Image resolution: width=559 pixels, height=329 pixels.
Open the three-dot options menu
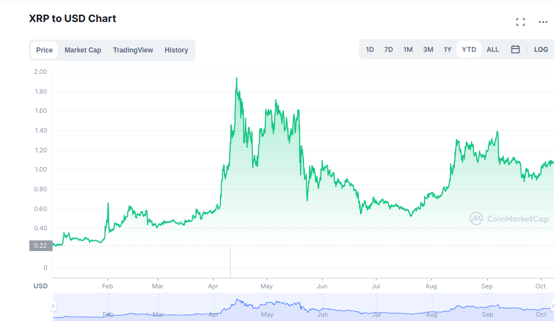[543, 21]
